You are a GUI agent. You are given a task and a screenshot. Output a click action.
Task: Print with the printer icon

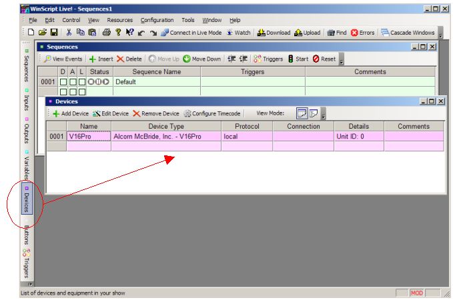(x=107, y=33)
